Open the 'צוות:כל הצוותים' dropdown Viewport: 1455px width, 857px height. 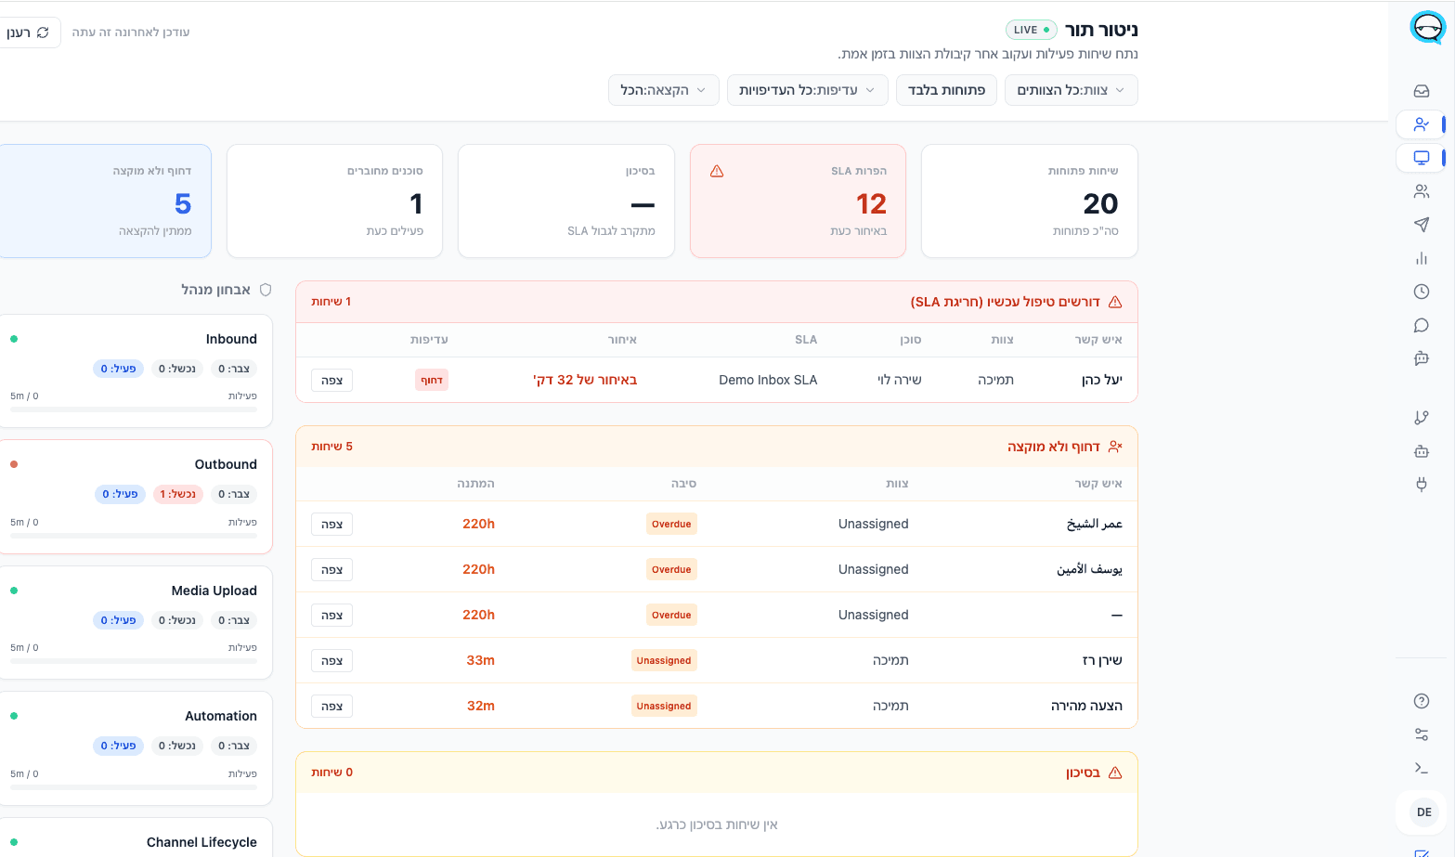(x=1071, y=90)
